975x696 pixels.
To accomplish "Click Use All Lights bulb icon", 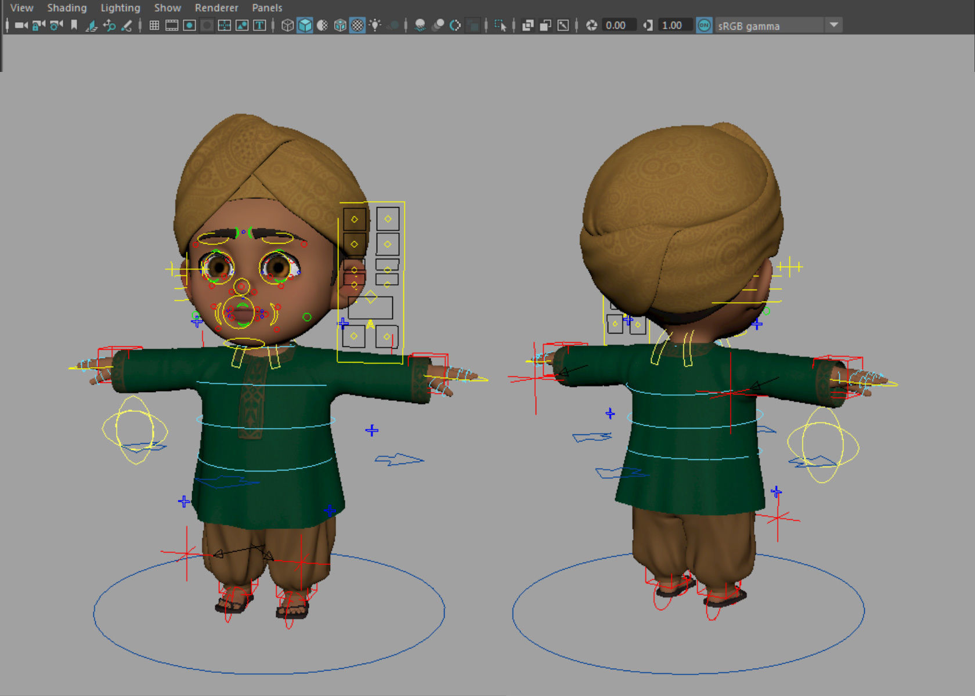I will 375,25.
